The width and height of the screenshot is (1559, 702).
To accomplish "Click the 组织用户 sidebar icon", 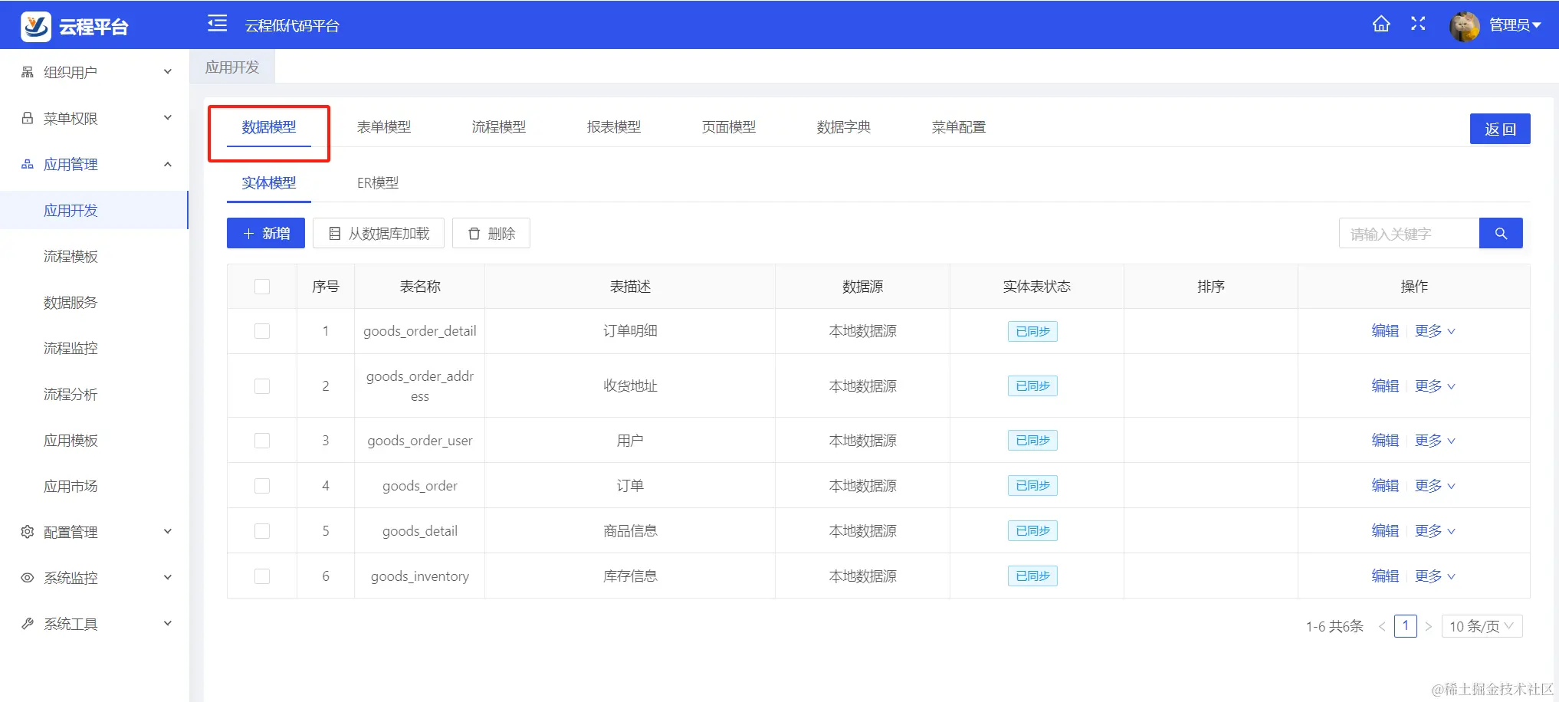I will pyautogui.click(x=28, y=72).
